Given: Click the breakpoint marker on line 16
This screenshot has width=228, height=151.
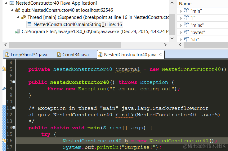Looking at the screenshot, I should (4, 140).
